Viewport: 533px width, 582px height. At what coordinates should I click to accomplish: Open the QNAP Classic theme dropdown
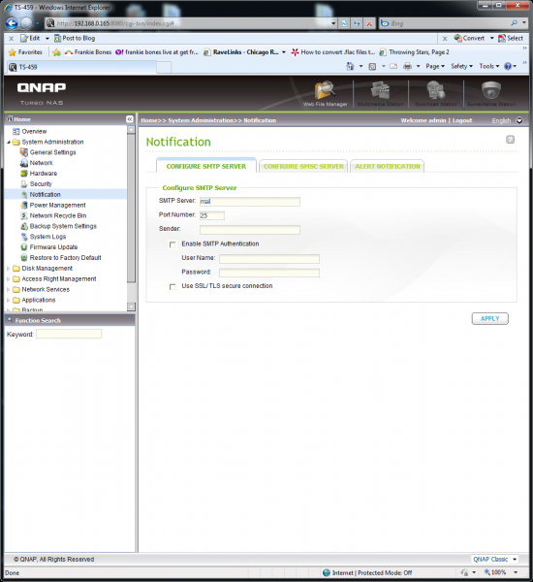pyautogui.click(x=515, y=559)
